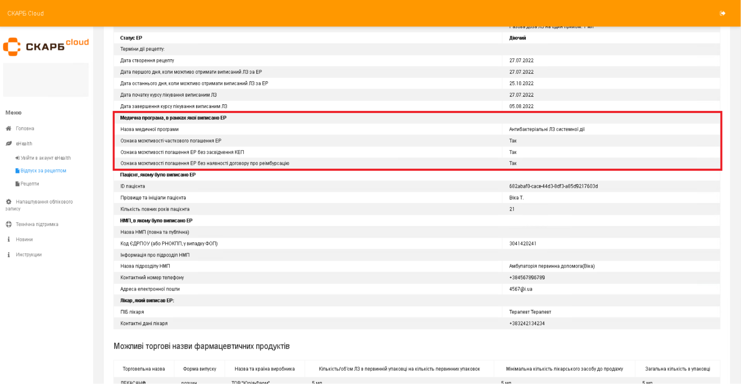Open Налаштування облікового запису
741x384 pixels.
pyautogui.click(x=39, y=205)
